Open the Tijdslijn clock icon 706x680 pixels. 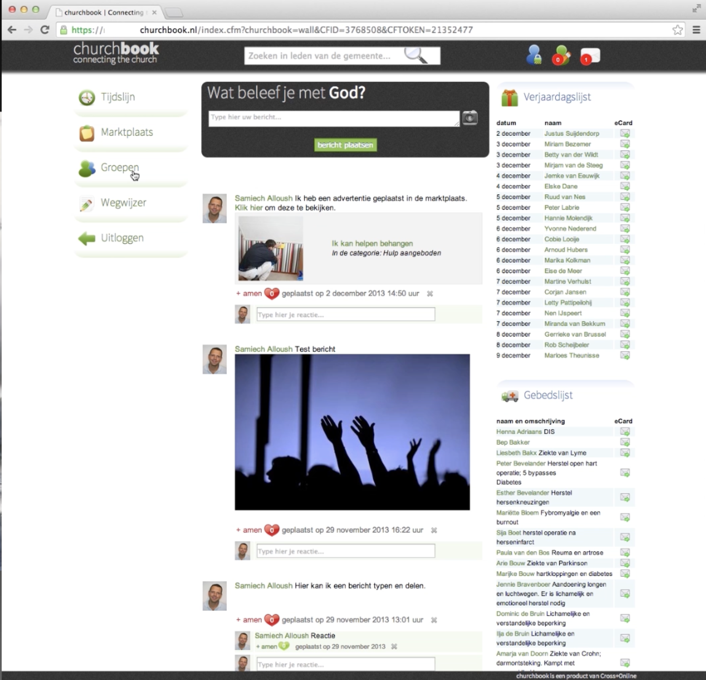coord(86,97)
